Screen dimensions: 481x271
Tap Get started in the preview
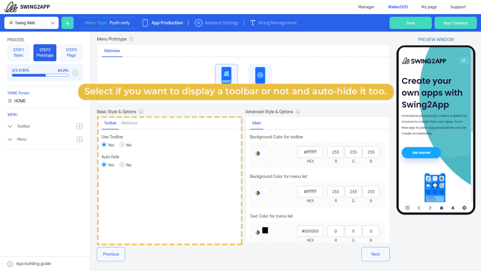point(421,153)
